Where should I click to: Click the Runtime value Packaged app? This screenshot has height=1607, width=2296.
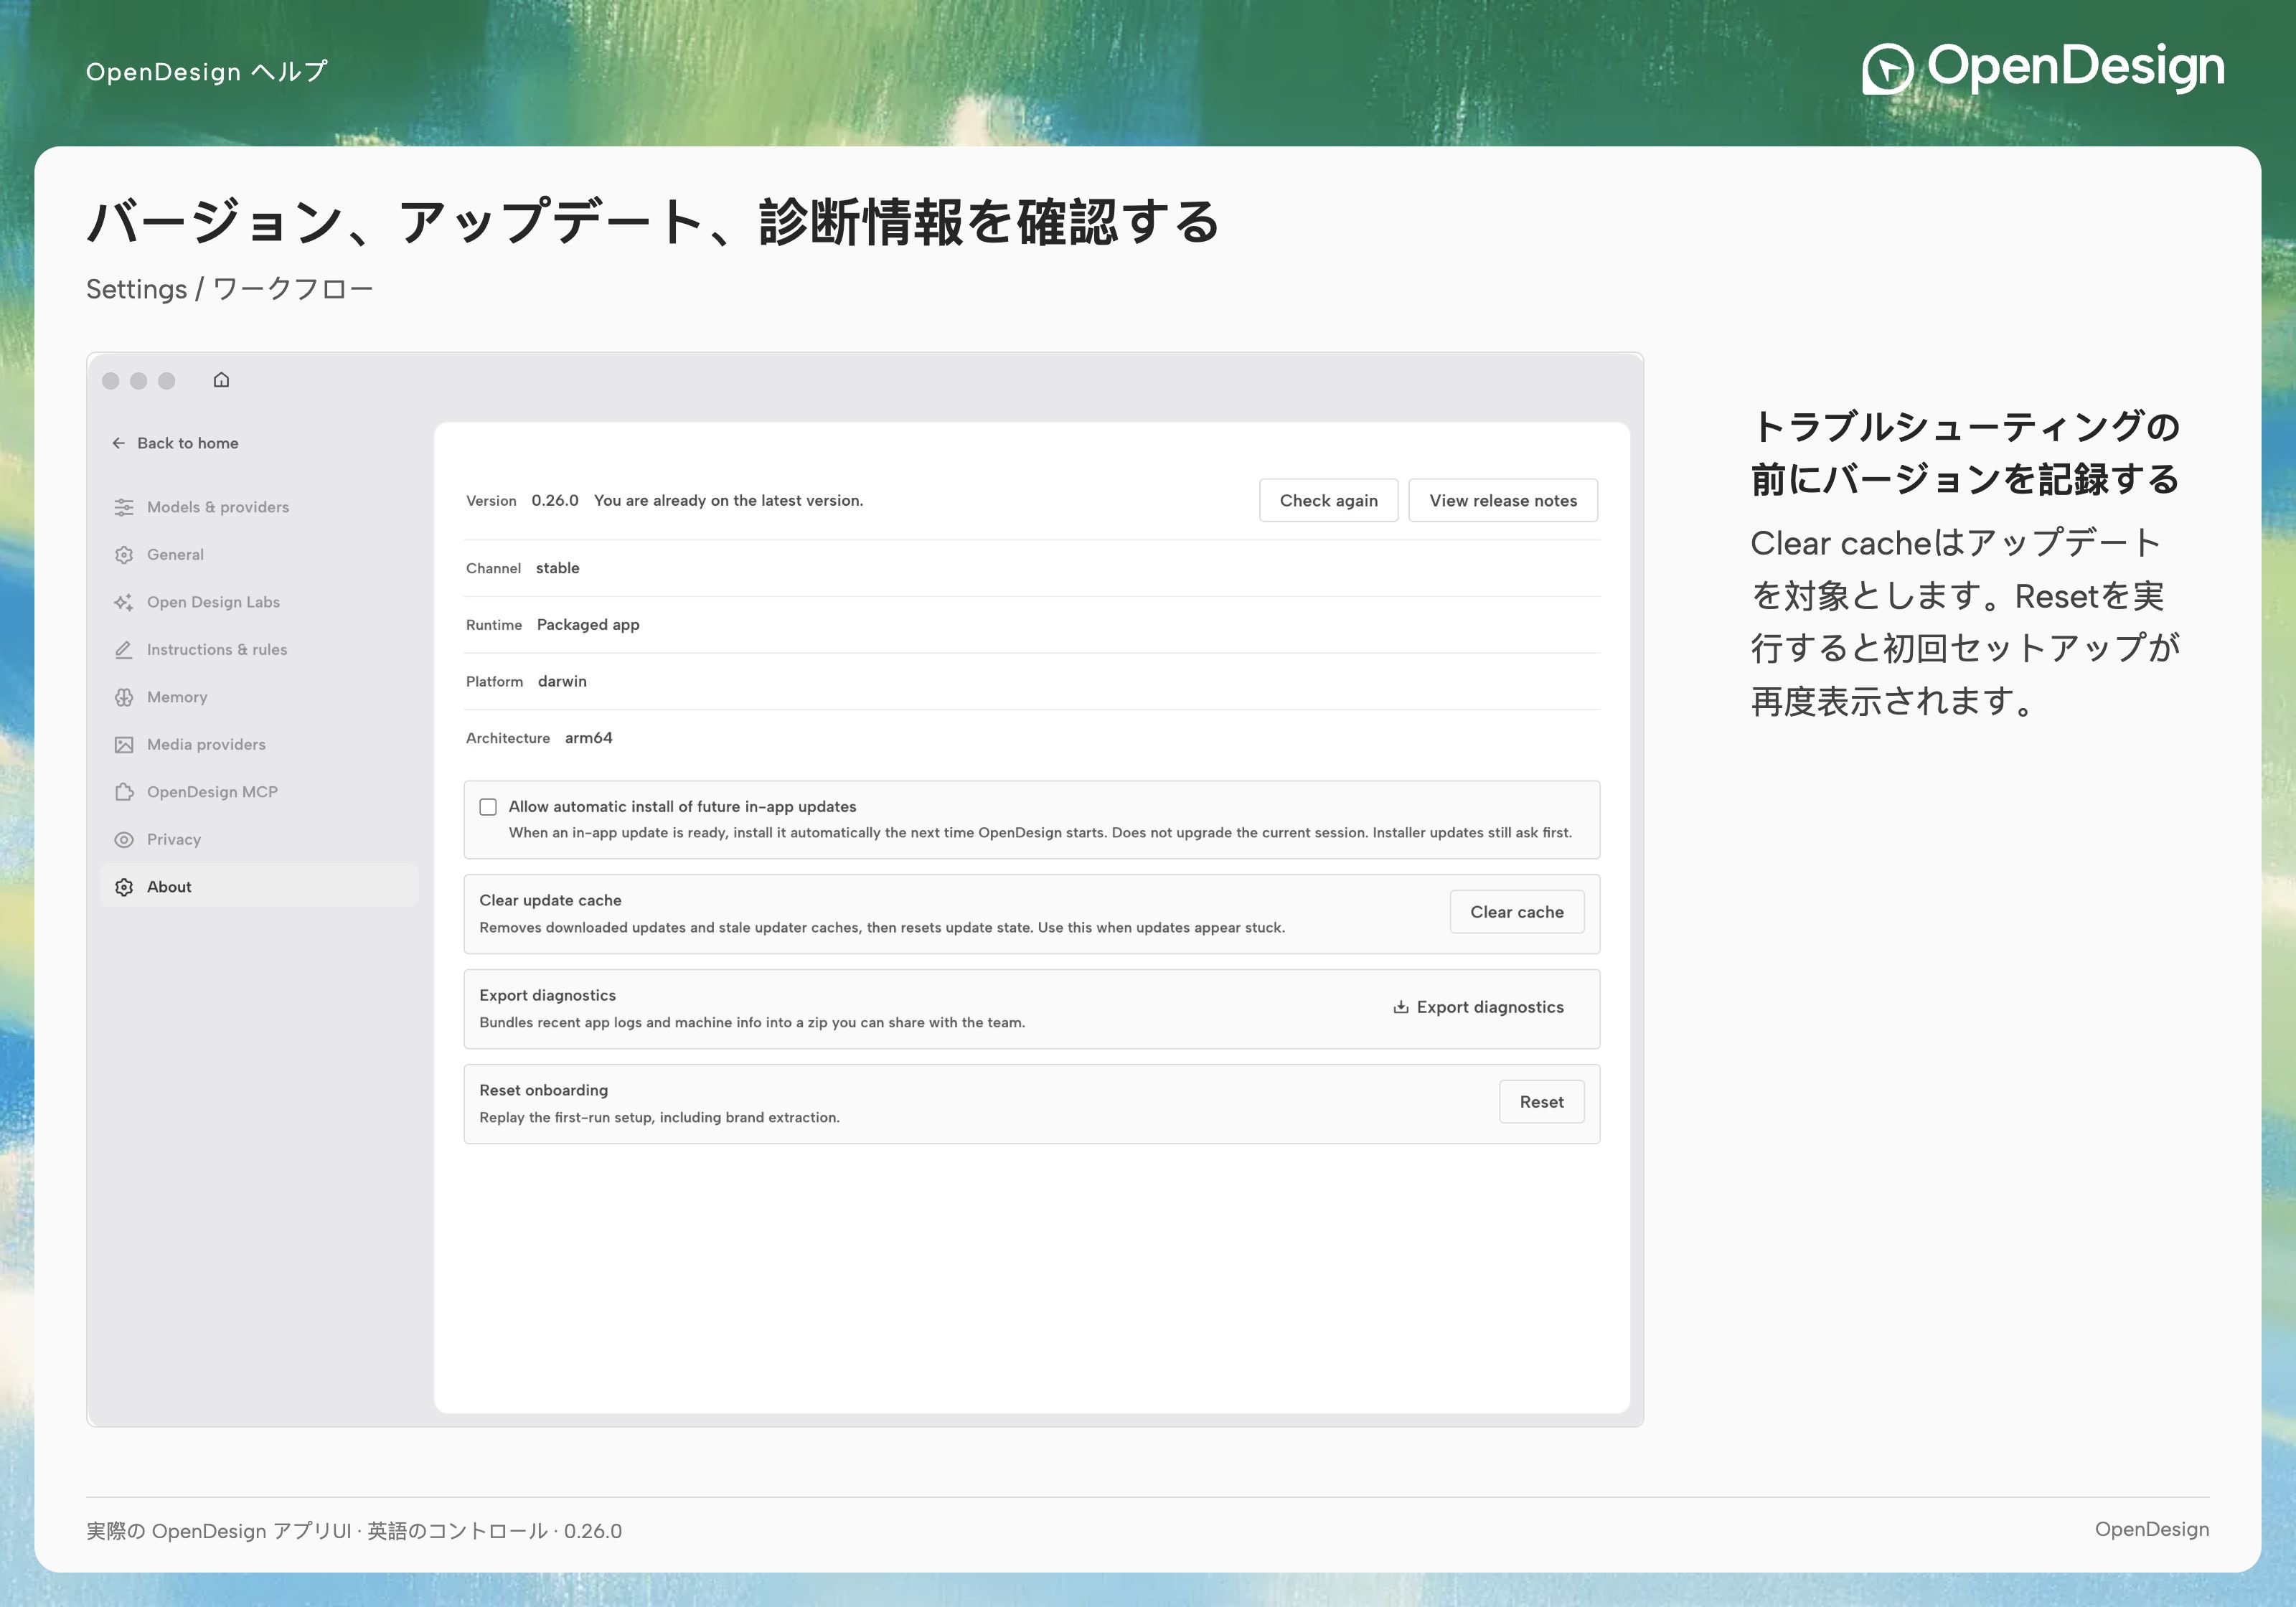(x=588, y=625)
